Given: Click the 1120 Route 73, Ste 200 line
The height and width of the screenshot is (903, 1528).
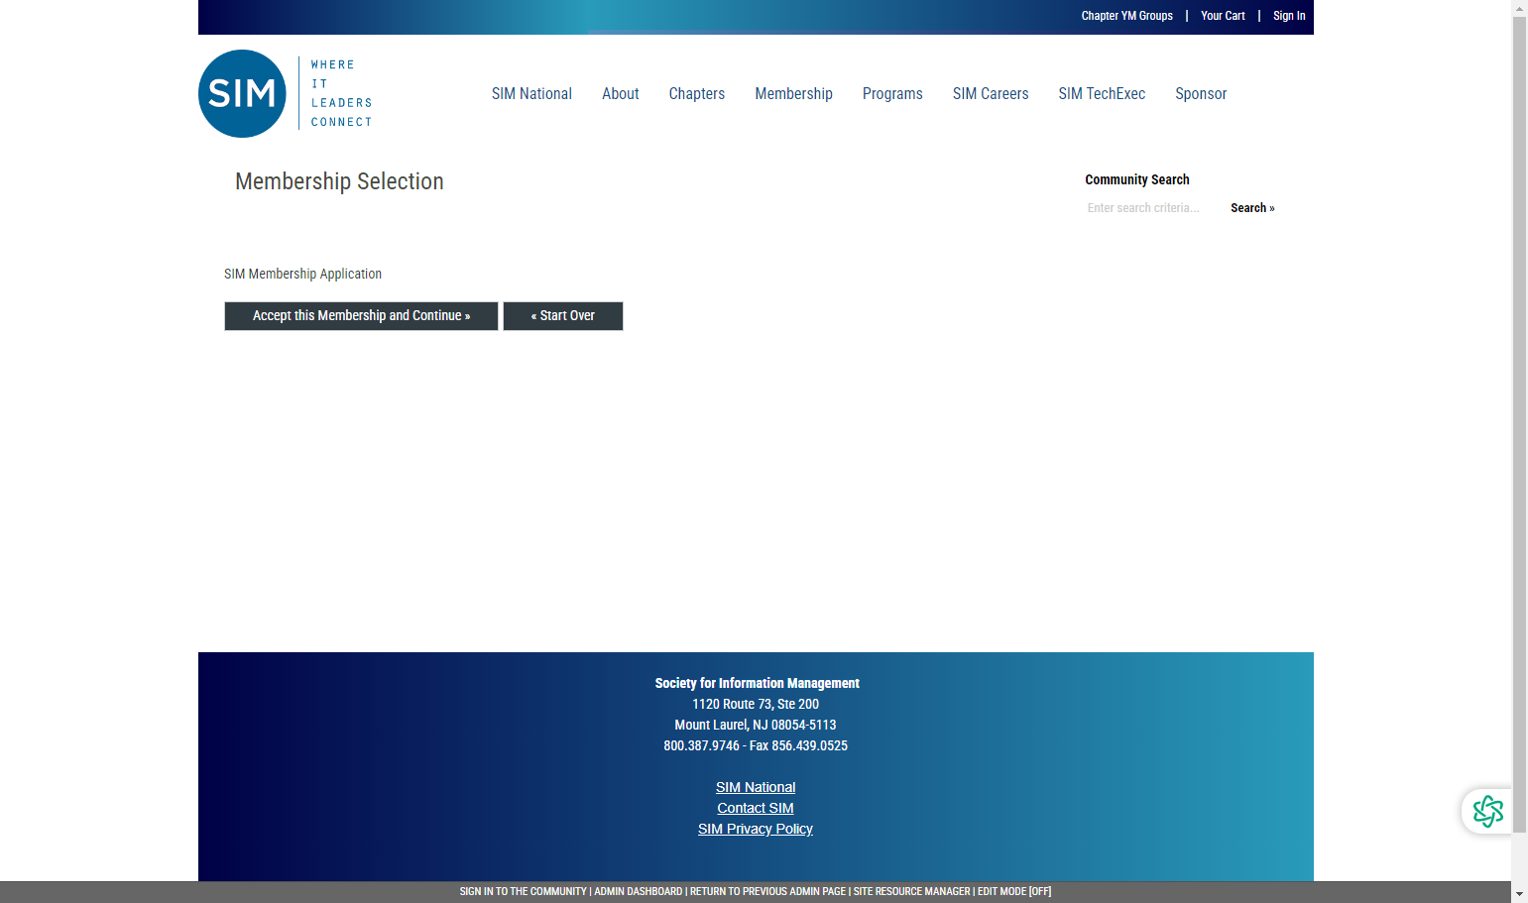Looking at the screenshot, I should pos(756,704).
